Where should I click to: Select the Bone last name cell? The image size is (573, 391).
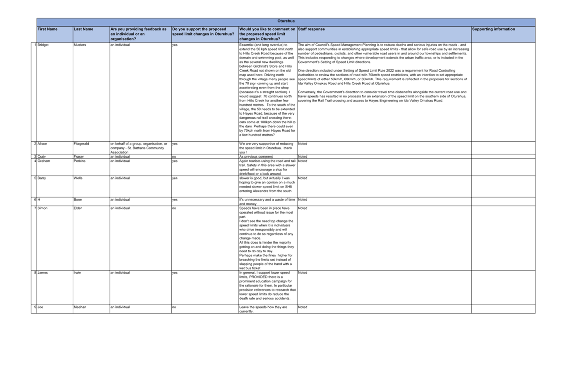(x=78, y=200)
